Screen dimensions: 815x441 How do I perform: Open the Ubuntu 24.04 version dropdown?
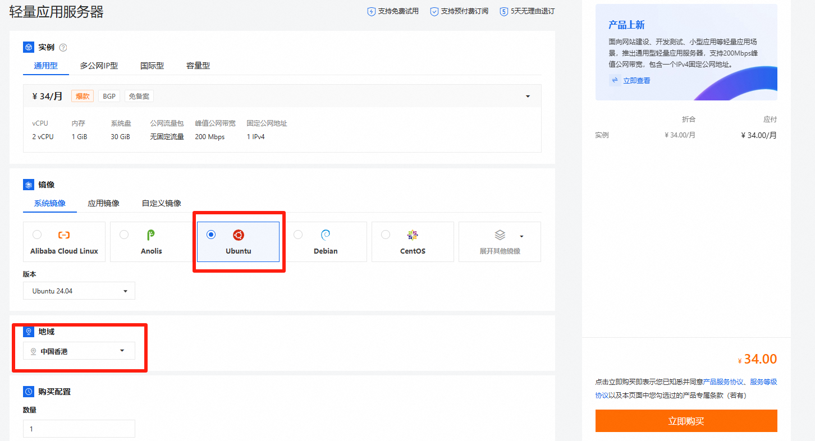pyautogui.click(x=79, y=291)
